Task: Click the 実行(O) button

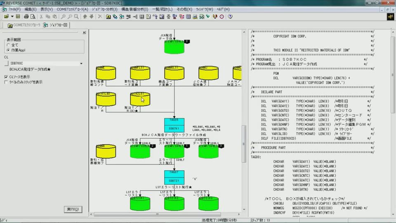Action: 73,209
